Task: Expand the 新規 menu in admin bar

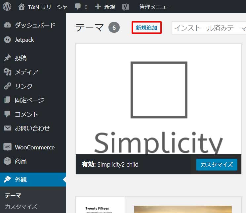Action: pyautogui.click(x=105, y=7)
